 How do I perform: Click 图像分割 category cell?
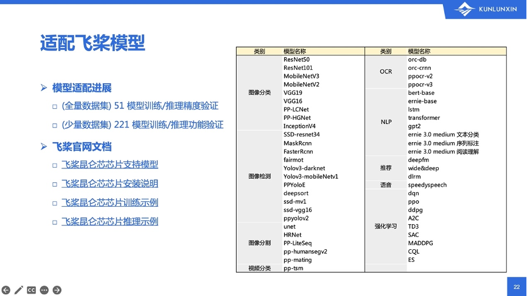259,243
